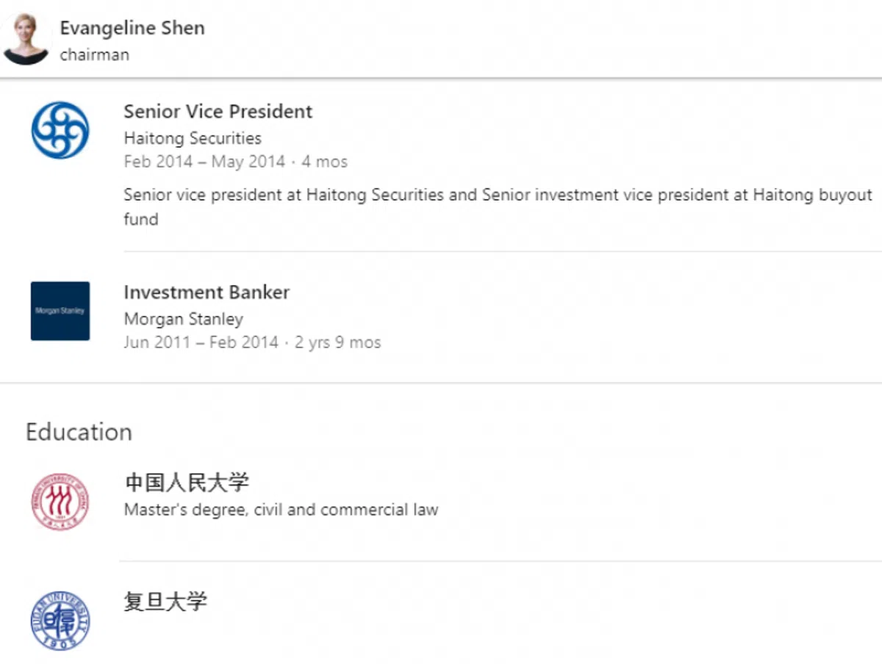Click the Jun 2011 – Feb 2014 dates
Viewport: 882px width, 664px height.
[x=201, y=342]
